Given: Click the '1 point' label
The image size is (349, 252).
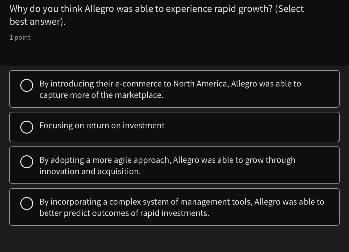Looking at the screenshot, I should [x=20, y=37].
